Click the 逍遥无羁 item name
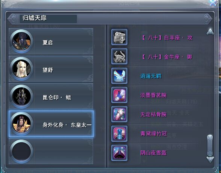The width and height of the screenshot is (221, 173). (151, 76)
